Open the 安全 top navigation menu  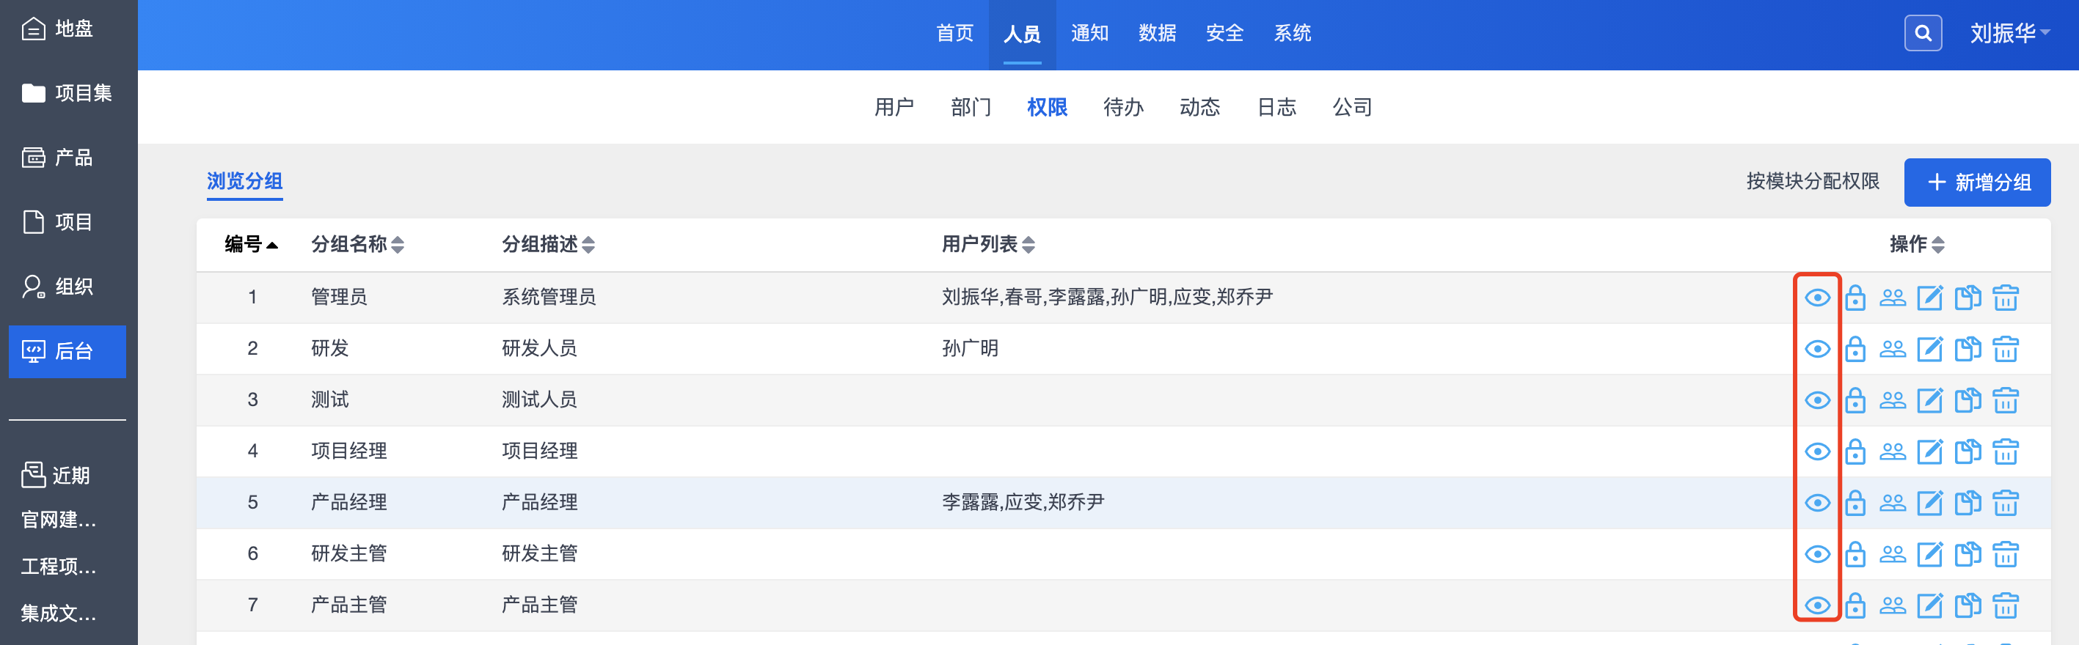click(x=1224, y=33)
